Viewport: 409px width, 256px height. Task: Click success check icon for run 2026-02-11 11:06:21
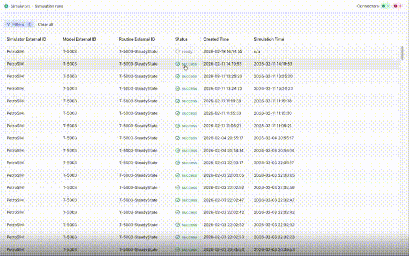coord(178,126)
